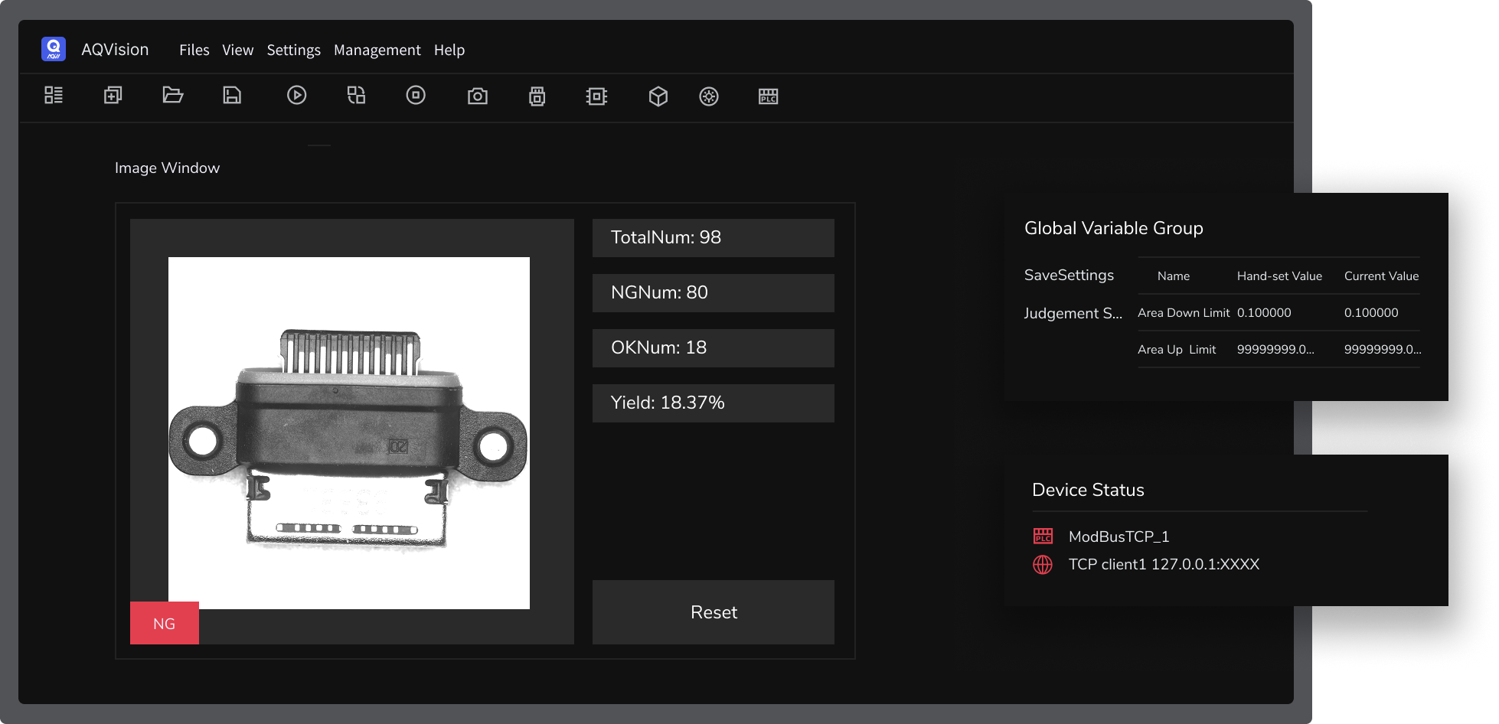
Task: Start execution with the play icon
Action: (297, 96)
